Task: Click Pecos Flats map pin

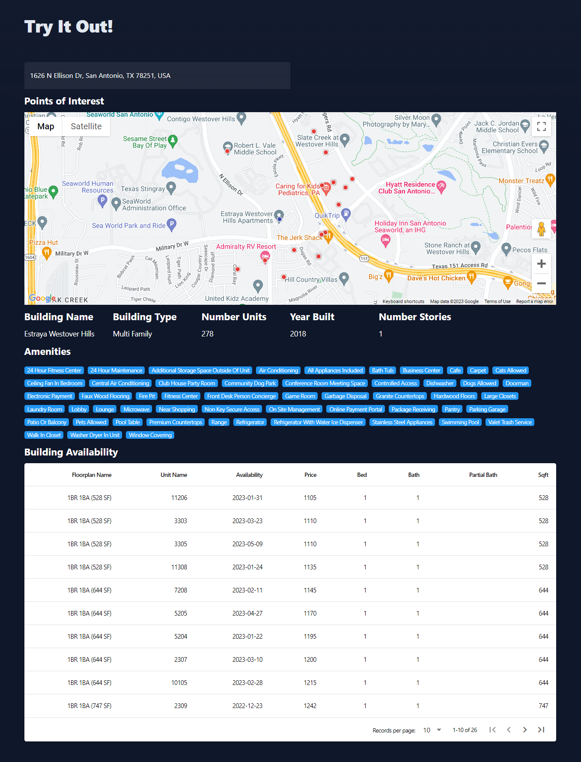Action: [x=506, y=249]
